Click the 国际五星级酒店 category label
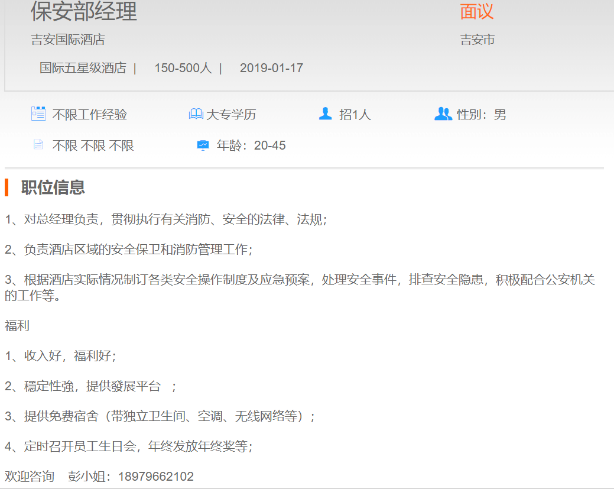Screen dimensions: 614x489 83,68
